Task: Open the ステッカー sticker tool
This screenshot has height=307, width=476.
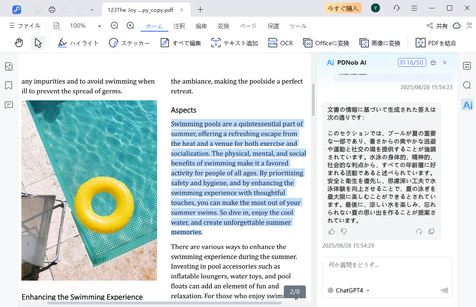Action: (x=128, y=43)
